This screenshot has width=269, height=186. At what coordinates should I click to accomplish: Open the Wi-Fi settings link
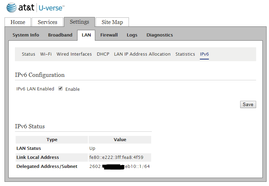click(x=46, y=54)
